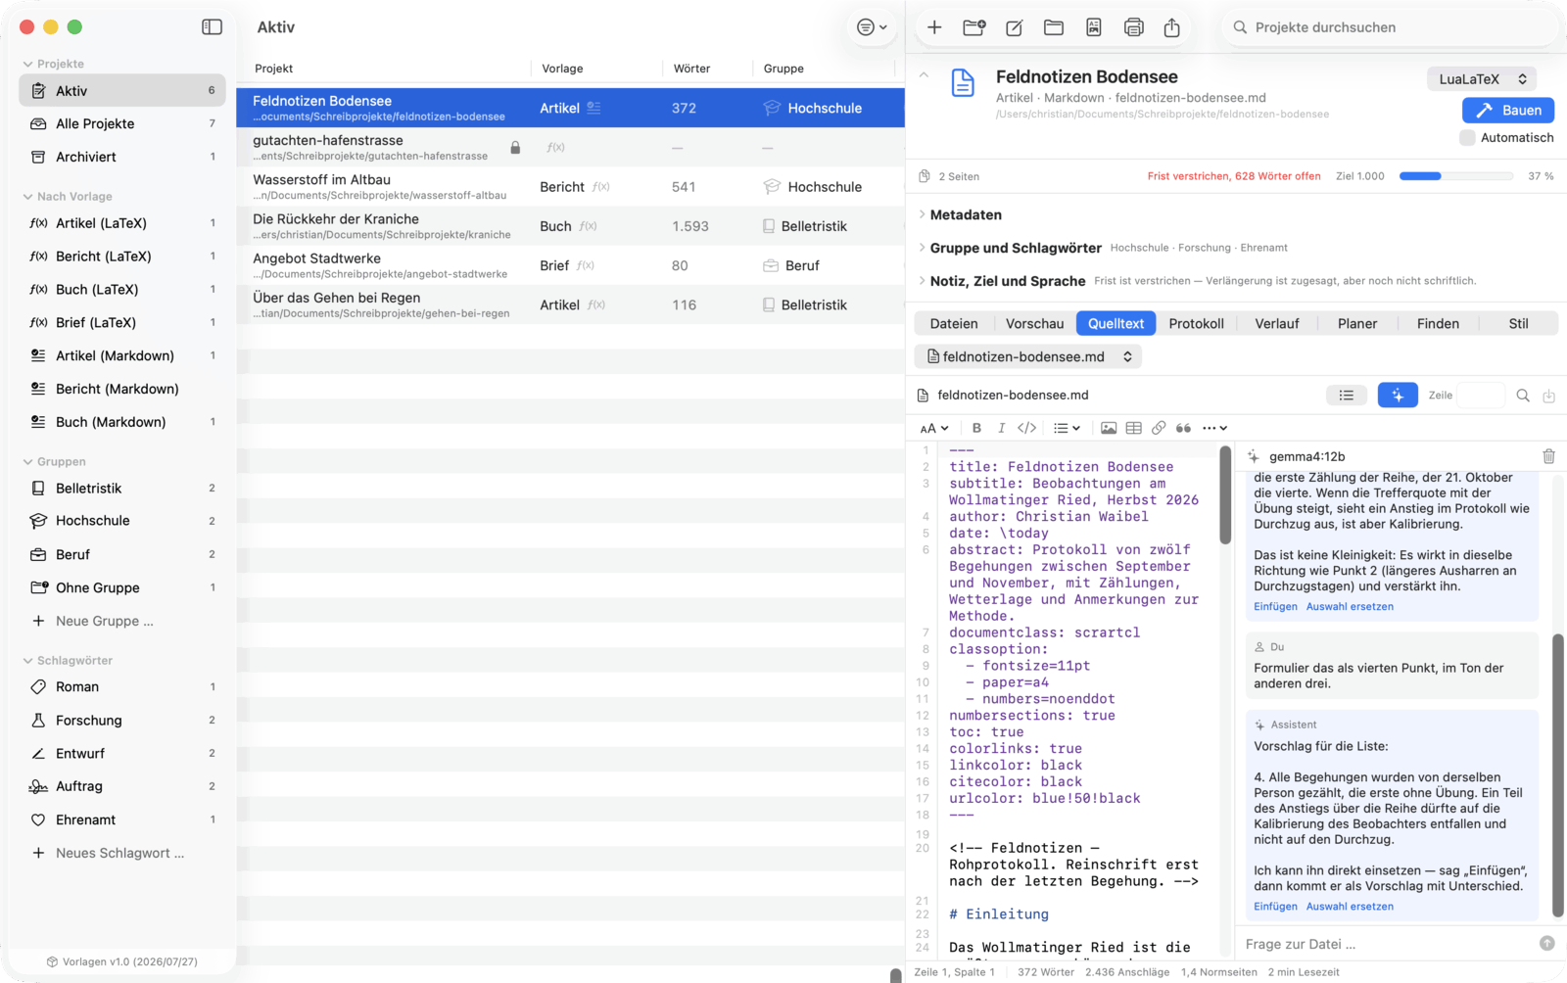Click the Zeile line number field

[x=1480, y=396]
